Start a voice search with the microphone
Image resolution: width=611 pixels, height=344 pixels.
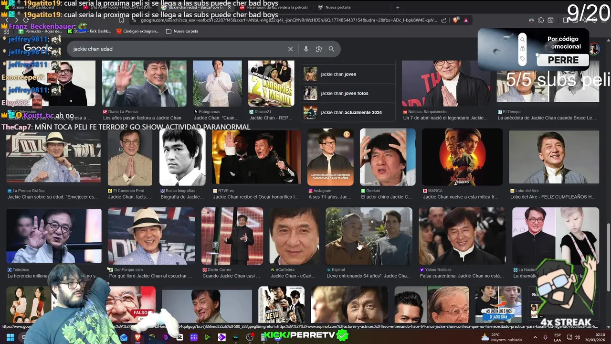tap(306, 49)
